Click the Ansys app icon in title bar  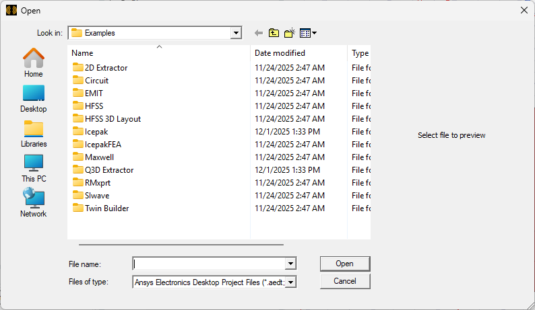[11, 11]
